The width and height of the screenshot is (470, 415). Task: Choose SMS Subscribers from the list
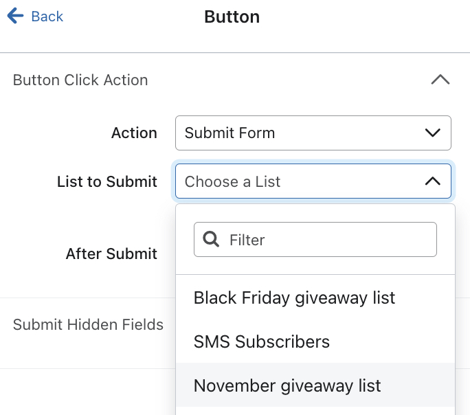pos(262,341)
